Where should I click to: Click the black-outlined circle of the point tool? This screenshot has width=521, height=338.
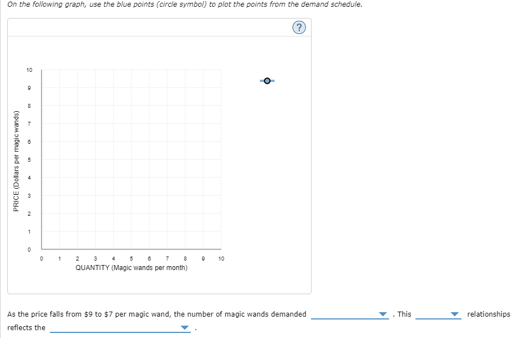(266, 80)
